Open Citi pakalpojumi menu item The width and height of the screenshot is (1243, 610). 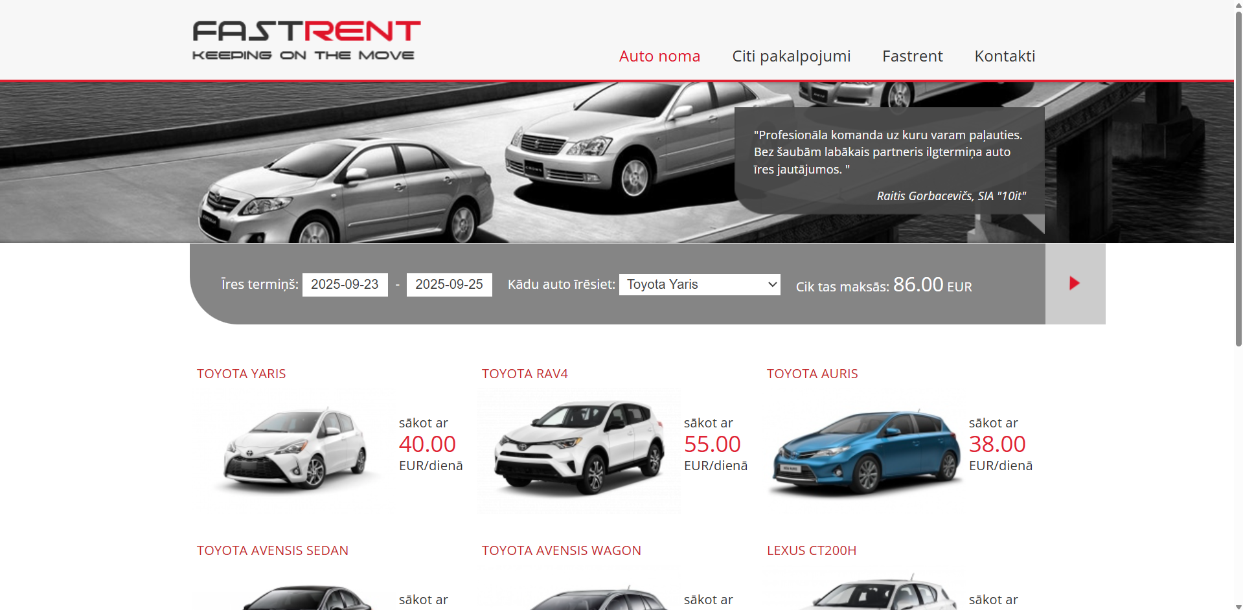click(791, 56)
